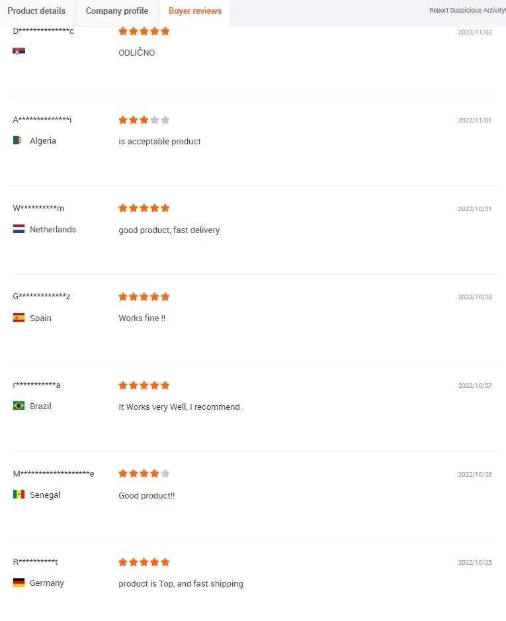Select the Buyer reviews tab
The image size is (506, 621).
195,11
